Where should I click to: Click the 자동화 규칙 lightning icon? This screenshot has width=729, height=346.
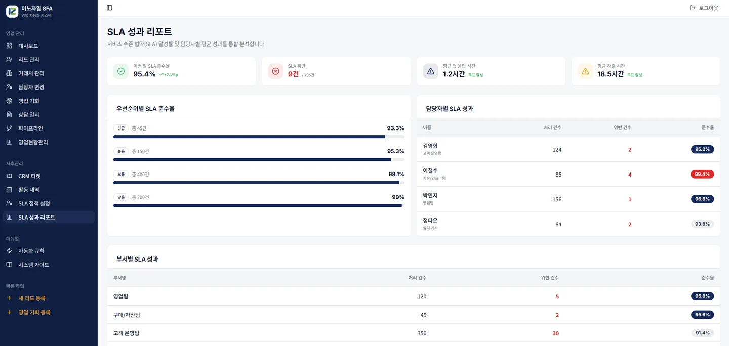[9, 251]
